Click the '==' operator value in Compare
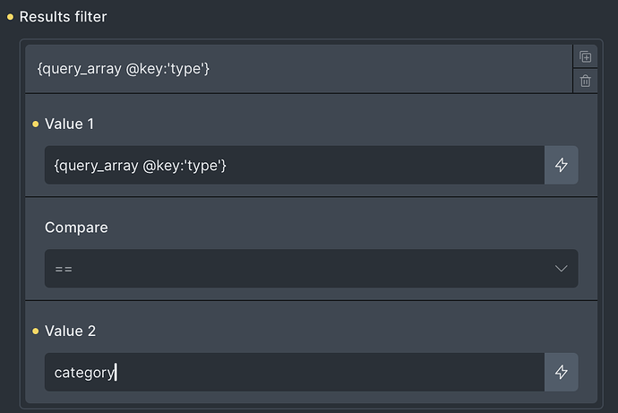The width and height of the screenshot is (618, 413). tap(64, 269)
